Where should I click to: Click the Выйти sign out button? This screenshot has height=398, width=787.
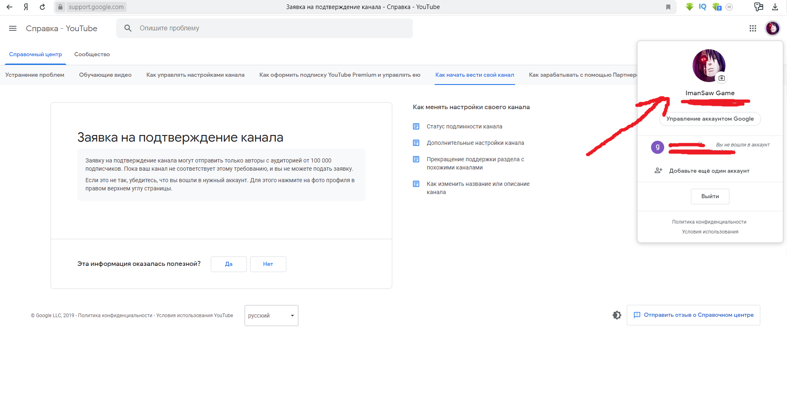pyautogui.click(x=710, y=196)
